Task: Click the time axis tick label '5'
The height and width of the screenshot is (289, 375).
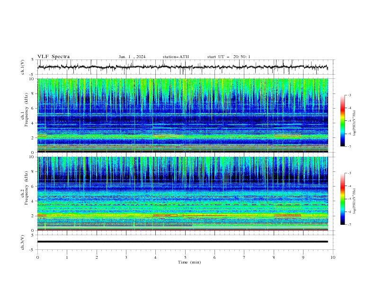Action: click(185, 257)
